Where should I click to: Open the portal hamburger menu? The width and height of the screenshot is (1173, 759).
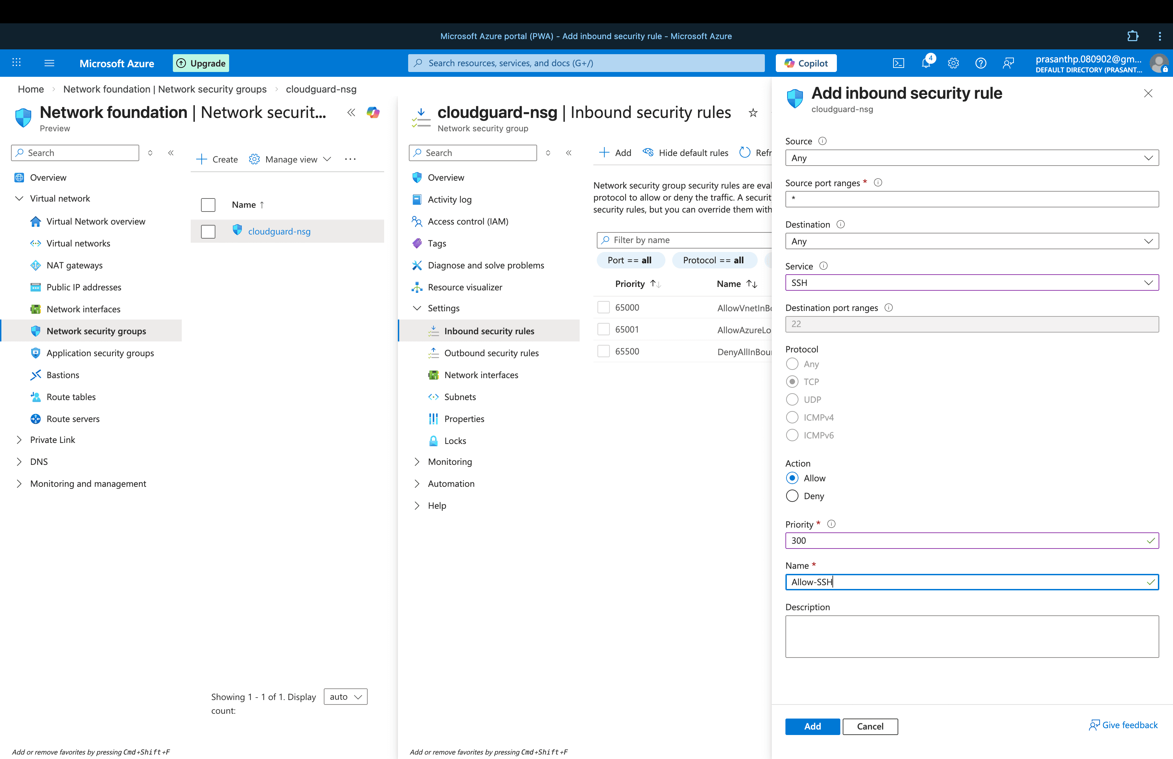coord(49,63)
